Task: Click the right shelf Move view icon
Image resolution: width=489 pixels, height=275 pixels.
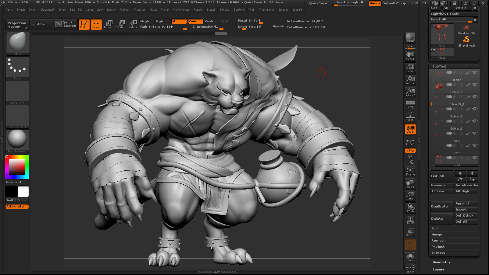Action: [x=410, y=184]
